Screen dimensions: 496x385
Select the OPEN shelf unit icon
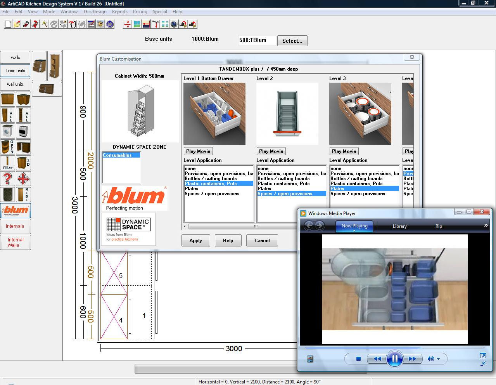point(7,147)
